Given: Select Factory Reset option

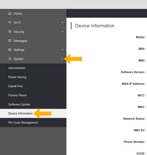Looking at the screenshot, I should 33,95.
